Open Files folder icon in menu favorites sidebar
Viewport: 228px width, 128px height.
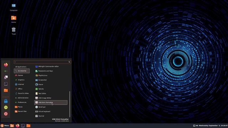click(x=6, y=90)
